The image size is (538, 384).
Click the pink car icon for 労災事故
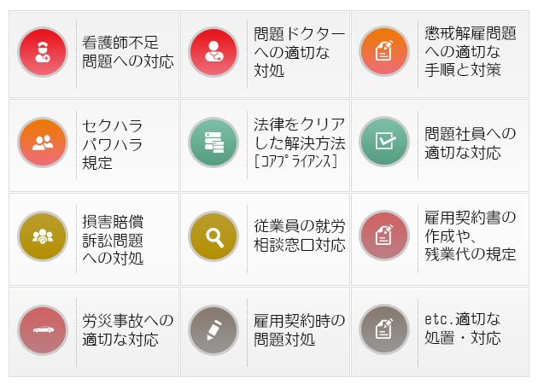click(43, 330)
